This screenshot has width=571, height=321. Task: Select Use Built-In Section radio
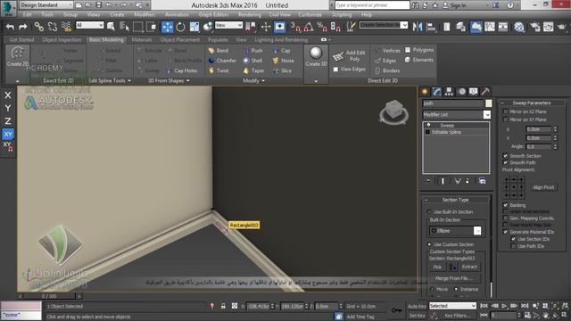coord(429,211)
